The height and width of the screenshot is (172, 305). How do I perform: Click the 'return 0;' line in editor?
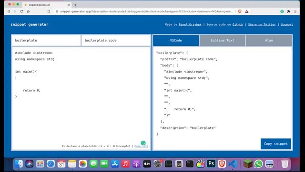point(32,90)
